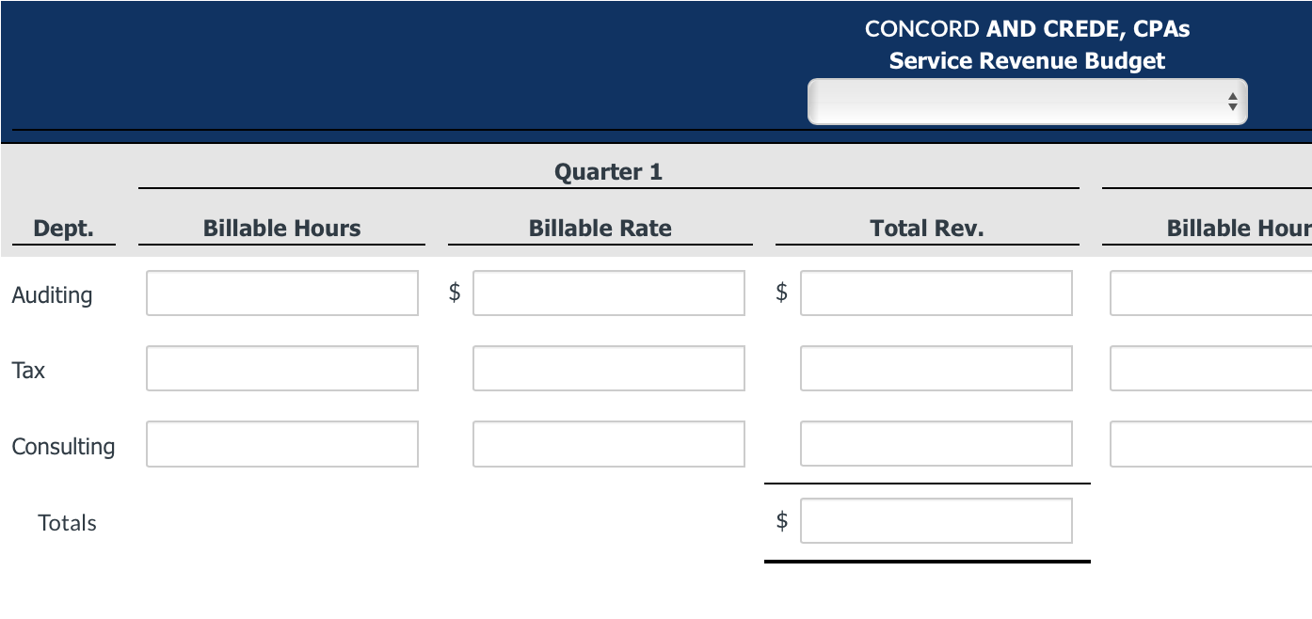1312x619 pixels.
Task: Click the Total Rev. column header
Action: [927, 229]
